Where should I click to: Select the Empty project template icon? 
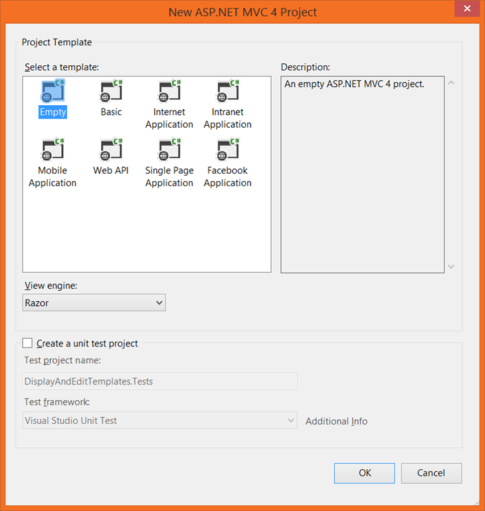click(52, 90)
